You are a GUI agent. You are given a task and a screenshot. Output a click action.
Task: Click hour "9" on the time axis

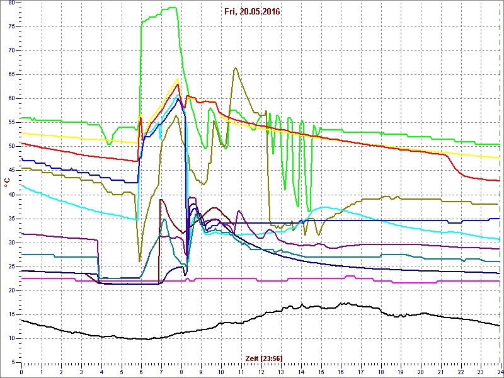click(x=201, y=372)
